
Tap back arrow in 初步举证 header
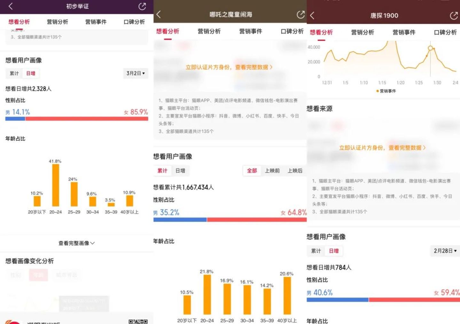pyautogui.click(x=11, y=6)
